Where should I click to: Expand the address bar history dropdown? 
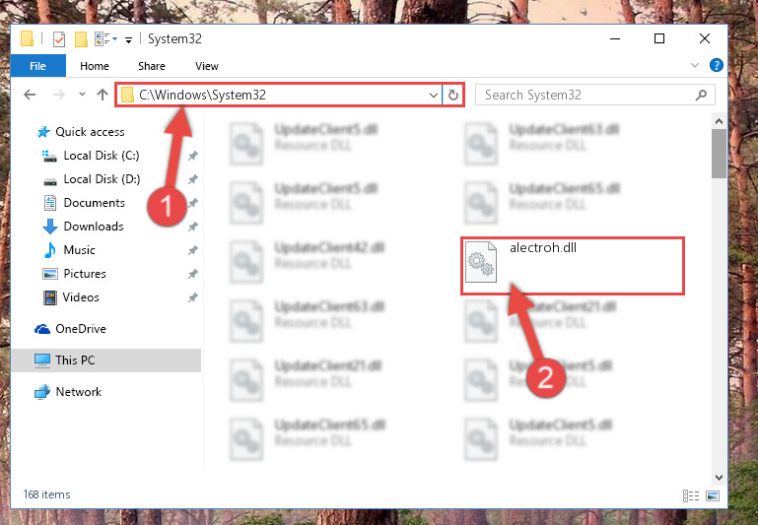coord(433,96)
